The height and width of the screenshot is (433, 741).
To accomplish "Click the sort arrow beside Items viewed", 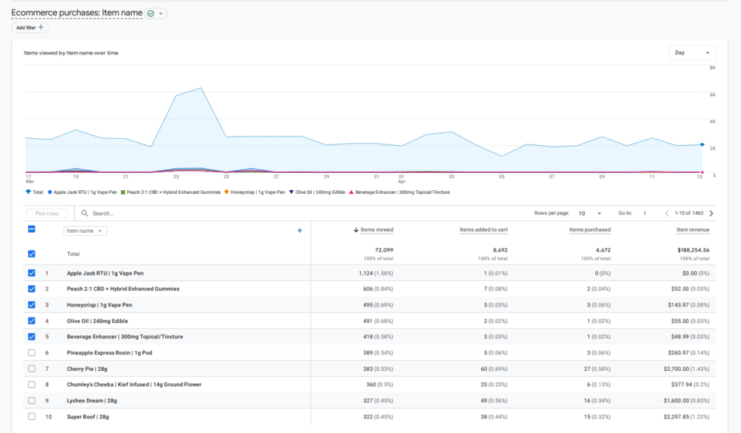I will [x=356, y=230].
